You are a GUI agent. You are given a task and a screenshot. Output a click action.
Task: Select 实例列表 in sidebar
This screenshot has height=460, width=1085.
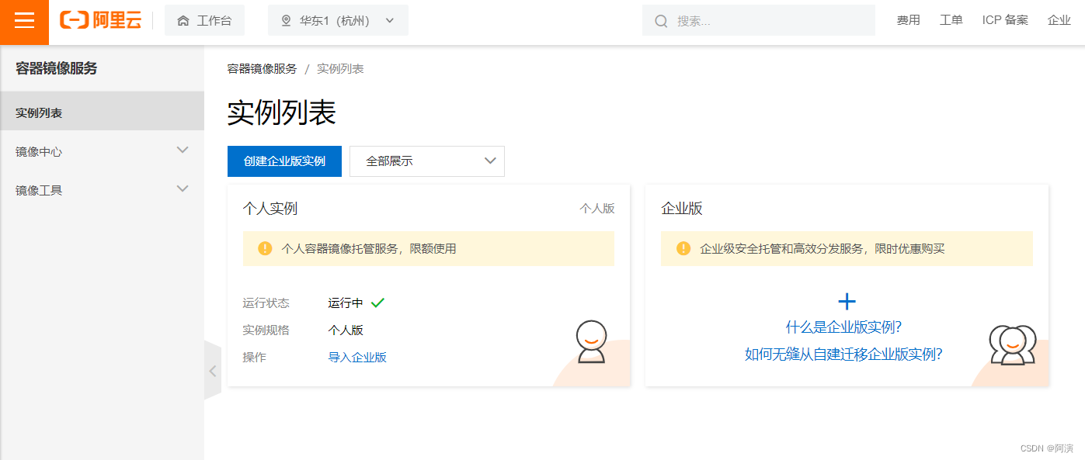point(102,112)
